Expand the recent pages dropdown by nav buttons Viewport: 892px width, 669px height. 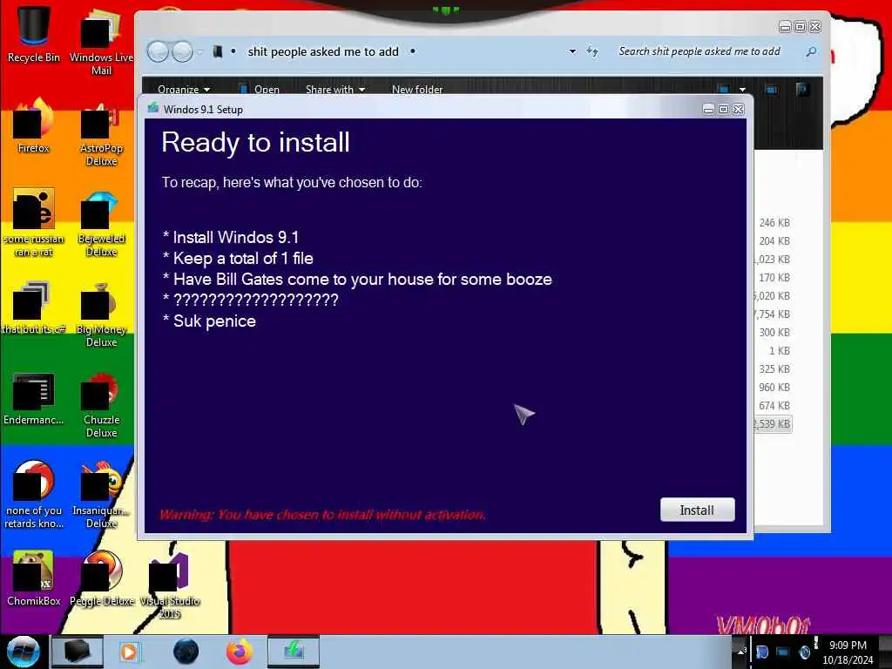tap(199, 51)
